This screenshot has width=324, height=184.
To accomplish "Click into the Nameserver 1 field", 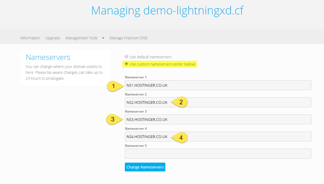I will (x=218, y=85).
